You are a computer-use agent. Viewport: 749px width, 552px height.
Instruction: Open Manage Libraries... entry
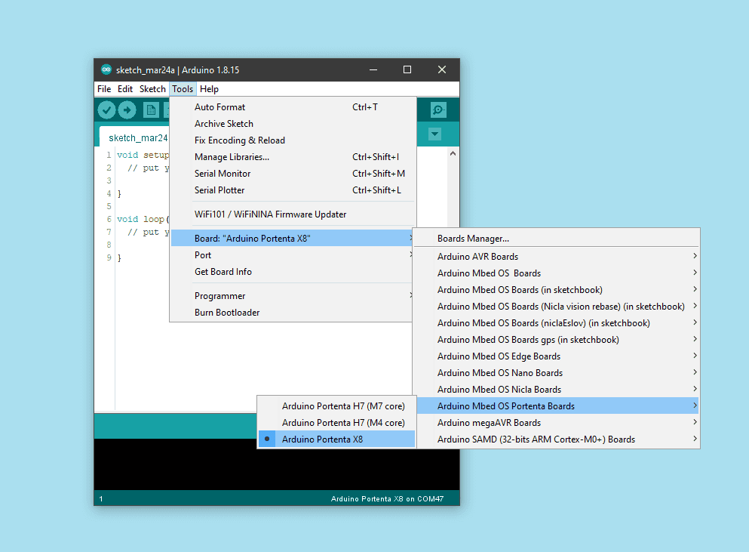coord(293,157)
